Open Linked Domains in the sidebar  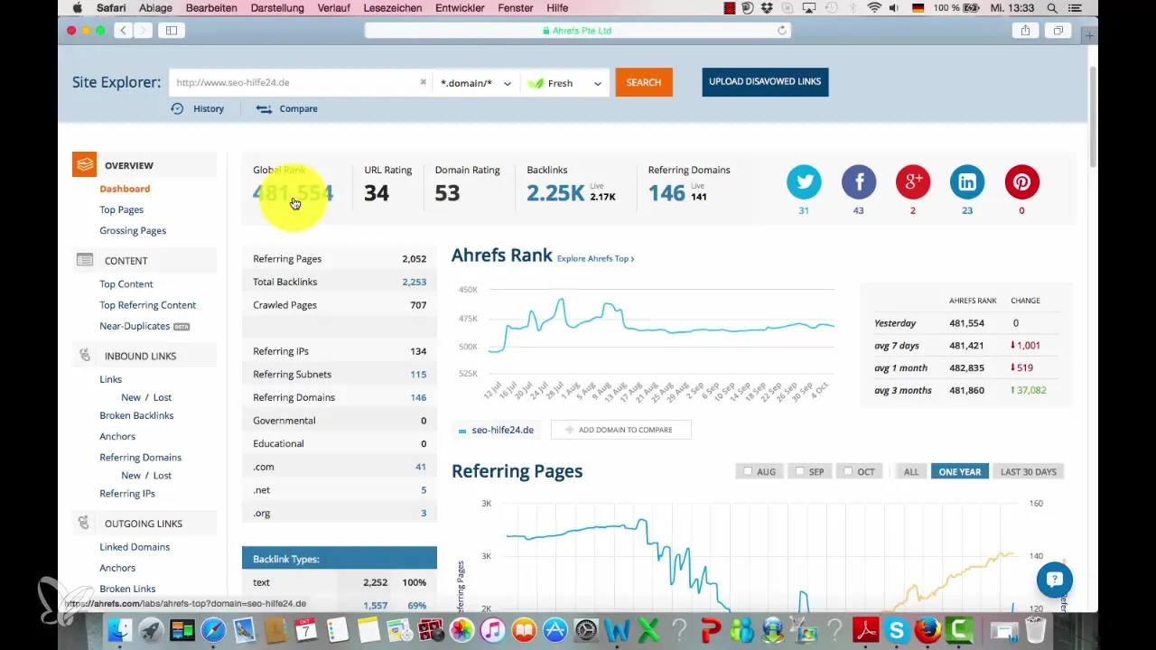click(135, 547)
